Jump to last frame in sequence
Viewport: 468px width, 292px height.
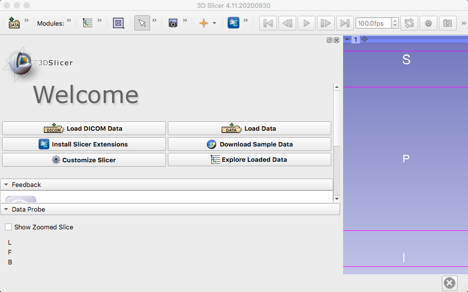(345, 23)
